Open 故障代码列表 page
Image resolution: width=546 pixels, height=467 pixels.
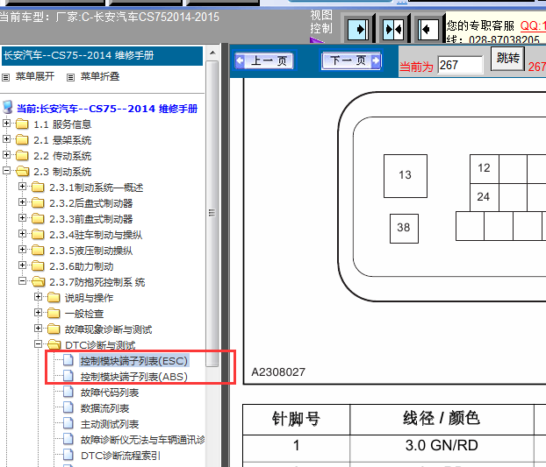(x=110, y=393)
